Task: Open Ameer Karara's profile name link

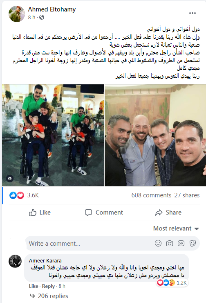Action: [45, 260]
